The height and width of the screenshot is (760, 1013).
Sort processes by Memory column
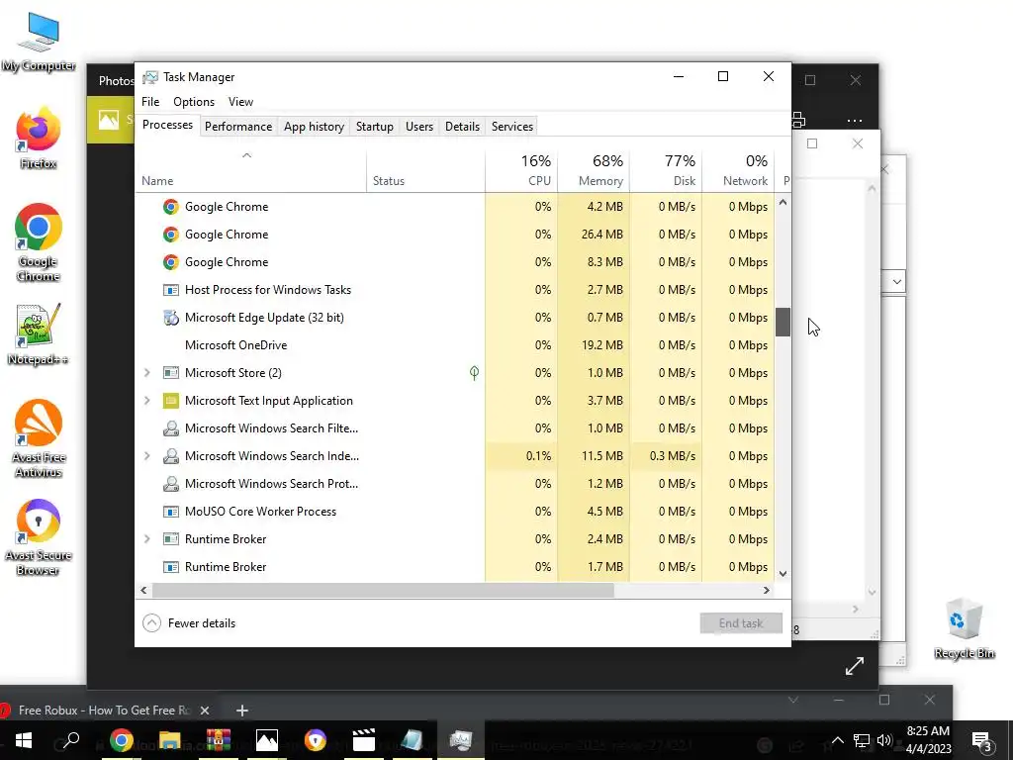[594, 171]
